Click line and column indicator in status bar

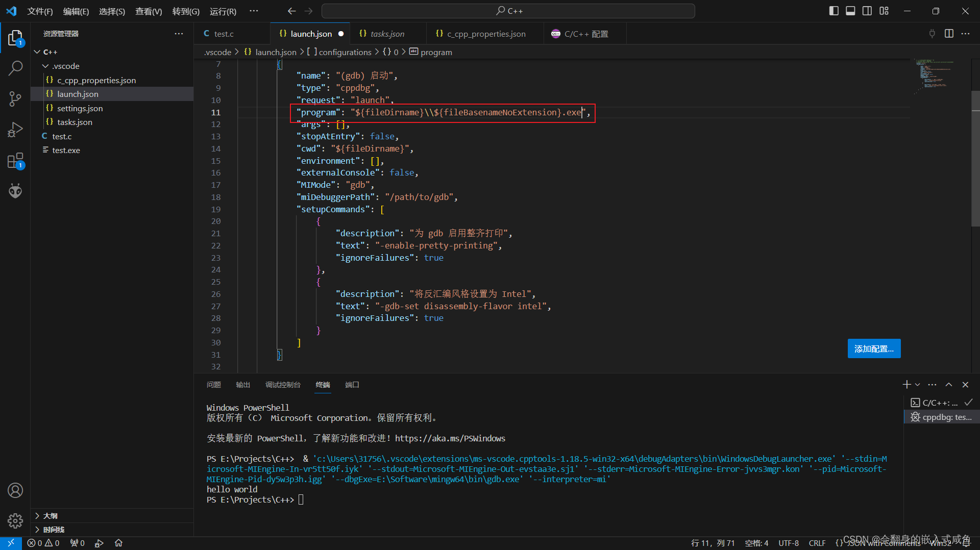713,543
